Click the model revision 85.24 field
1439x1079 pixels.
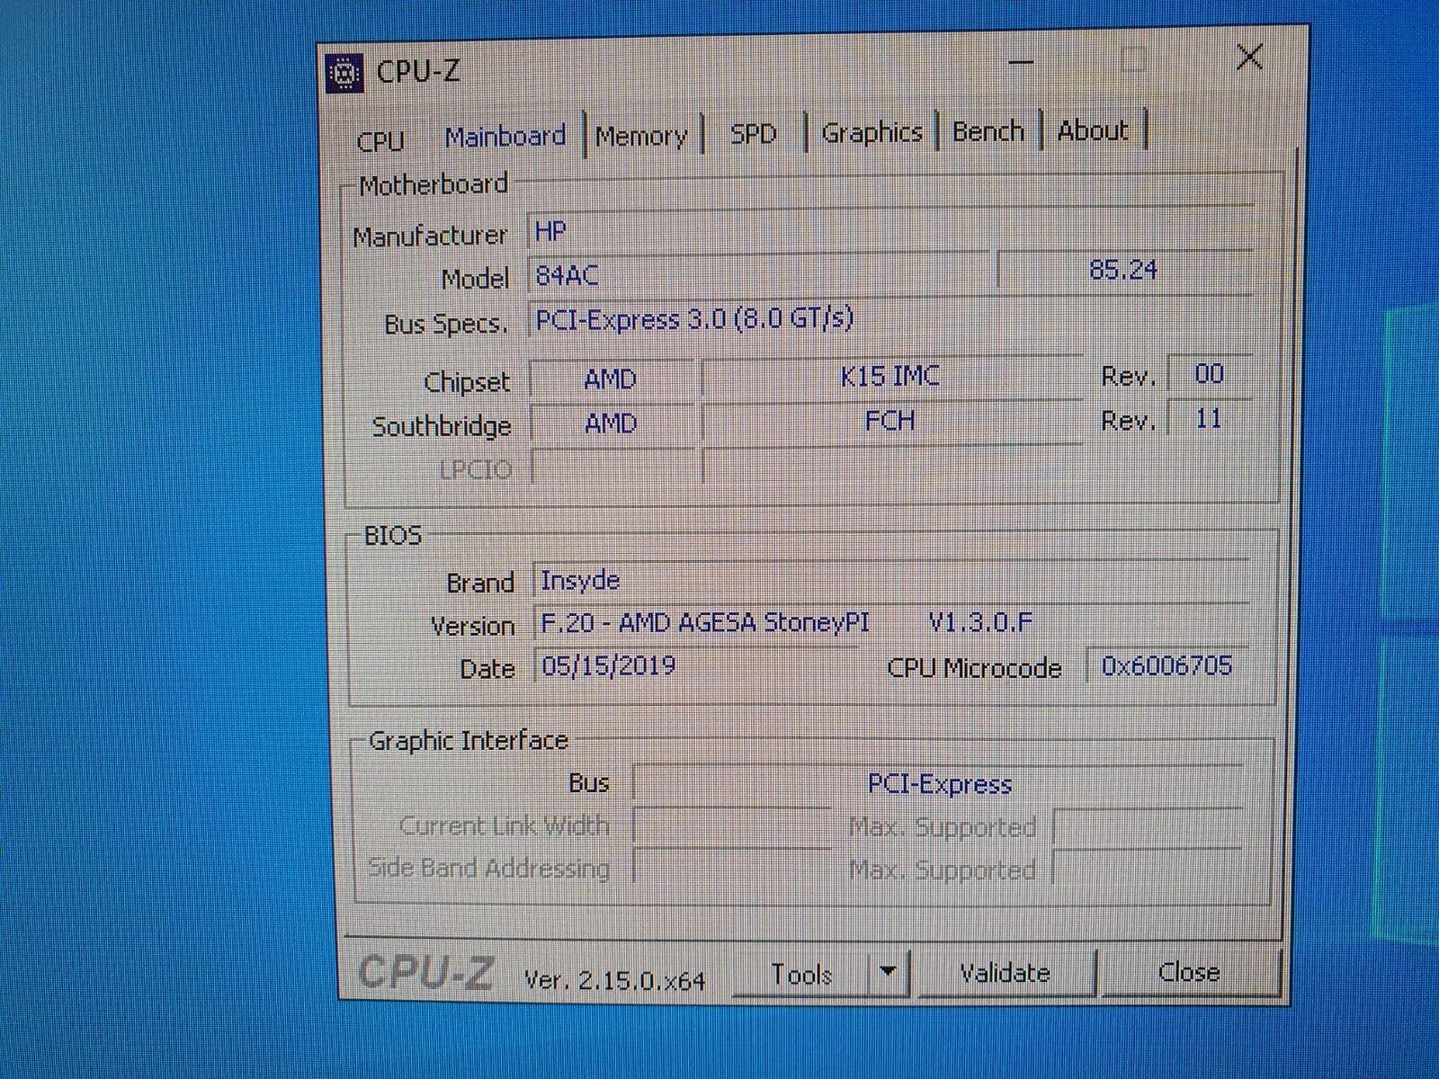click(x=1124, y=270)
